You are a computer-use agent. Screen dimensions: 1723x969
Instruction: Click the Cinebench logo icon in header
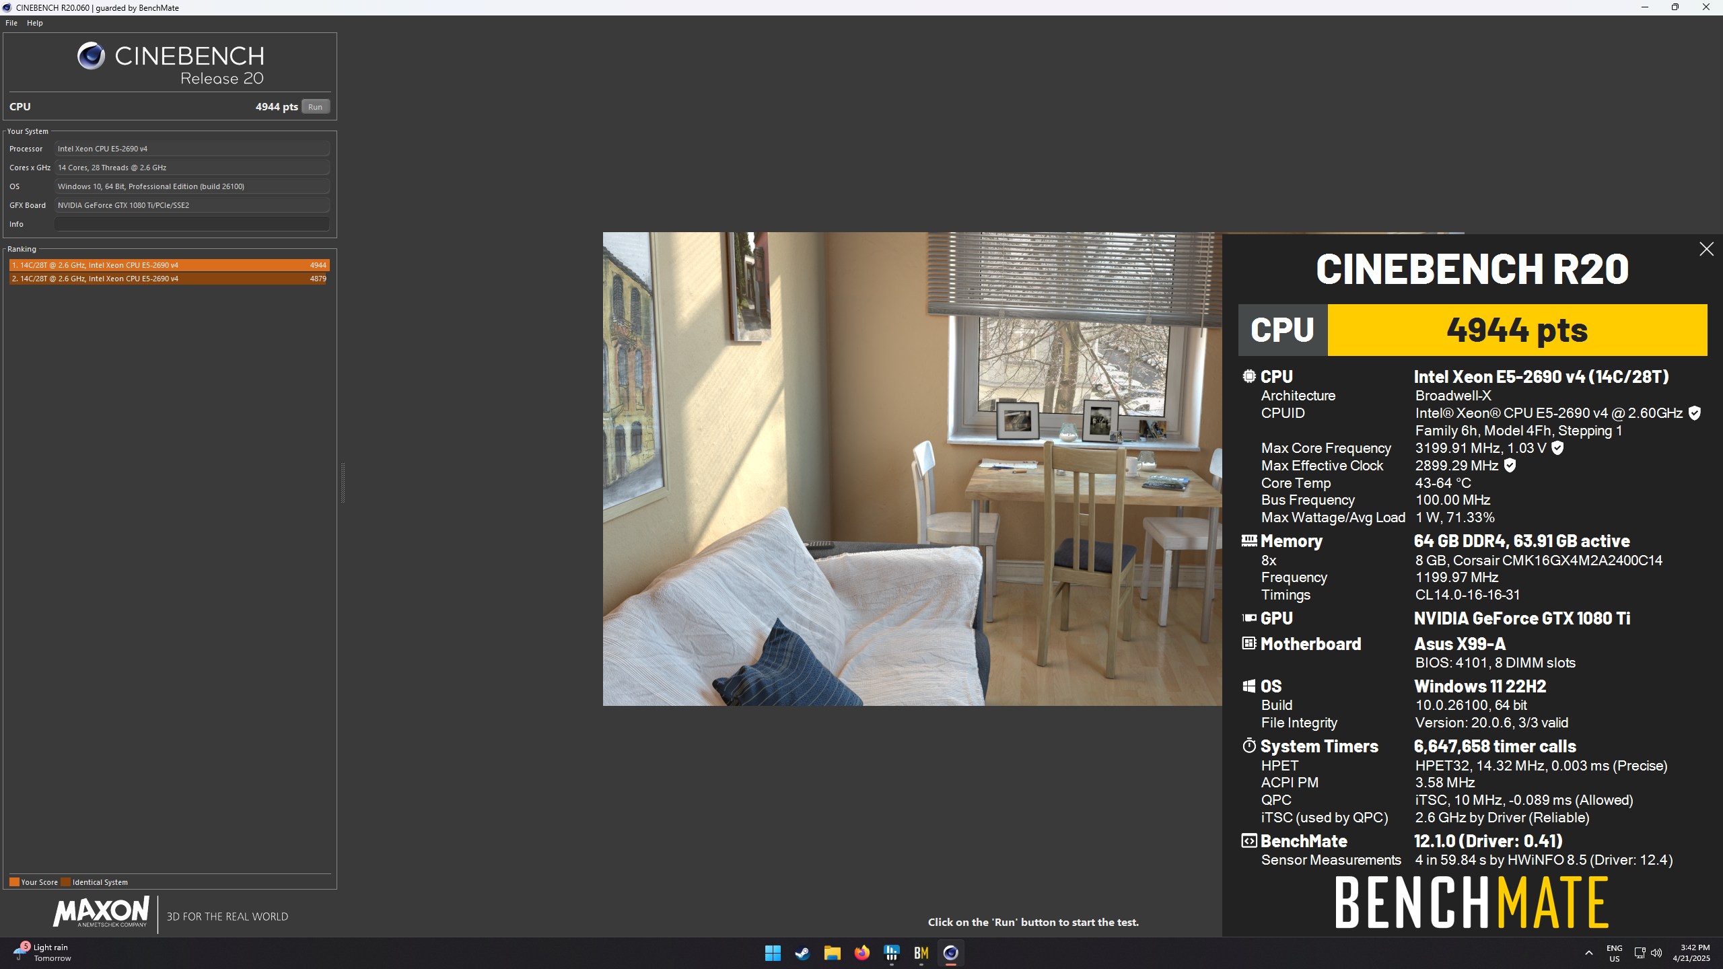coord(91,56)
